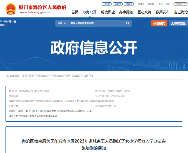Image resolution: width=188 pixels, height=153 pixels.
Task: Click the search magnifier icon
Action: click(x=127, y=23)
